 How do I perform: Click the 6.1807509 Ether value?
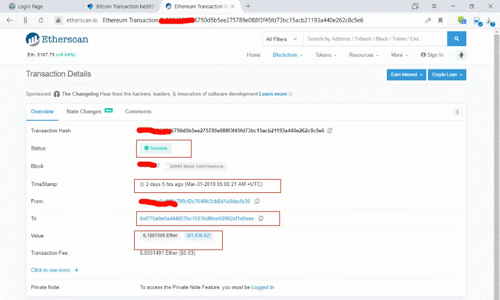(x=160, y=235)
